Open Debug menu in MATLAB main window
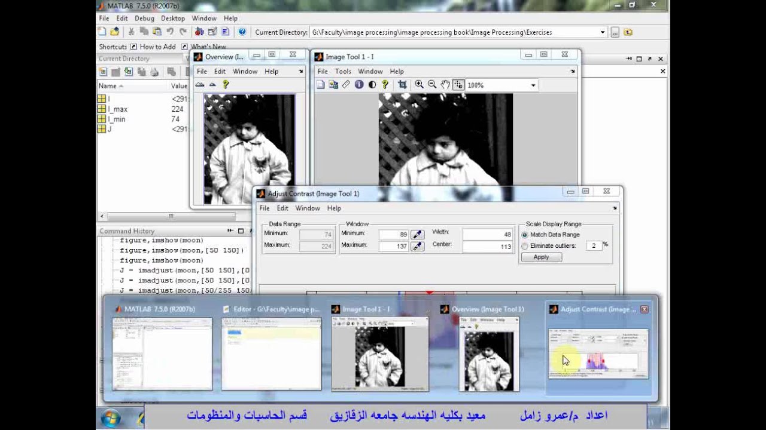The image size is (766, 430). (144, 19)
